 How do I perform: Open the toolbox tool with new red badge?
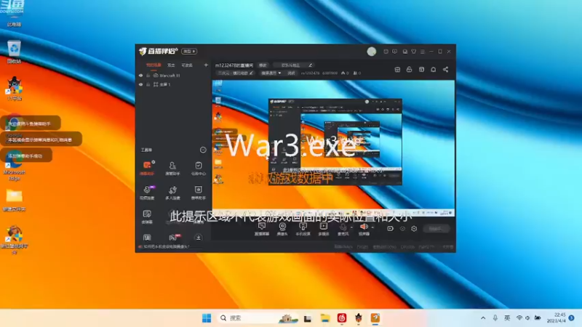click(173, 238)
